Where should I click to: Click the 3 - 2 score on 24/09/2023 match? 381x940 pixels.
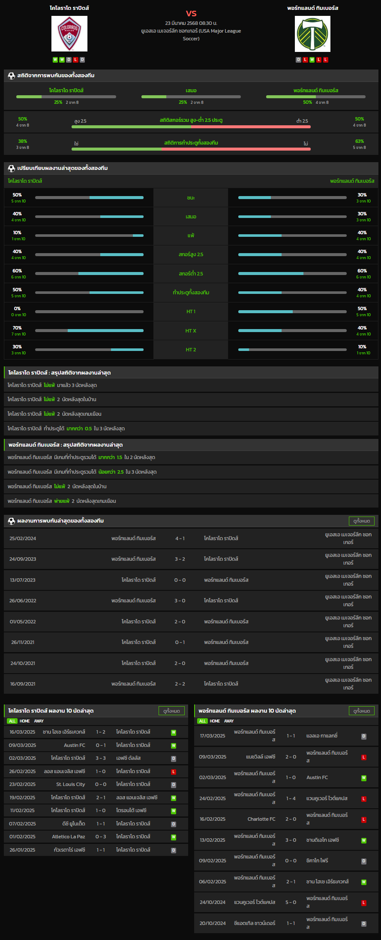(180, 559)
